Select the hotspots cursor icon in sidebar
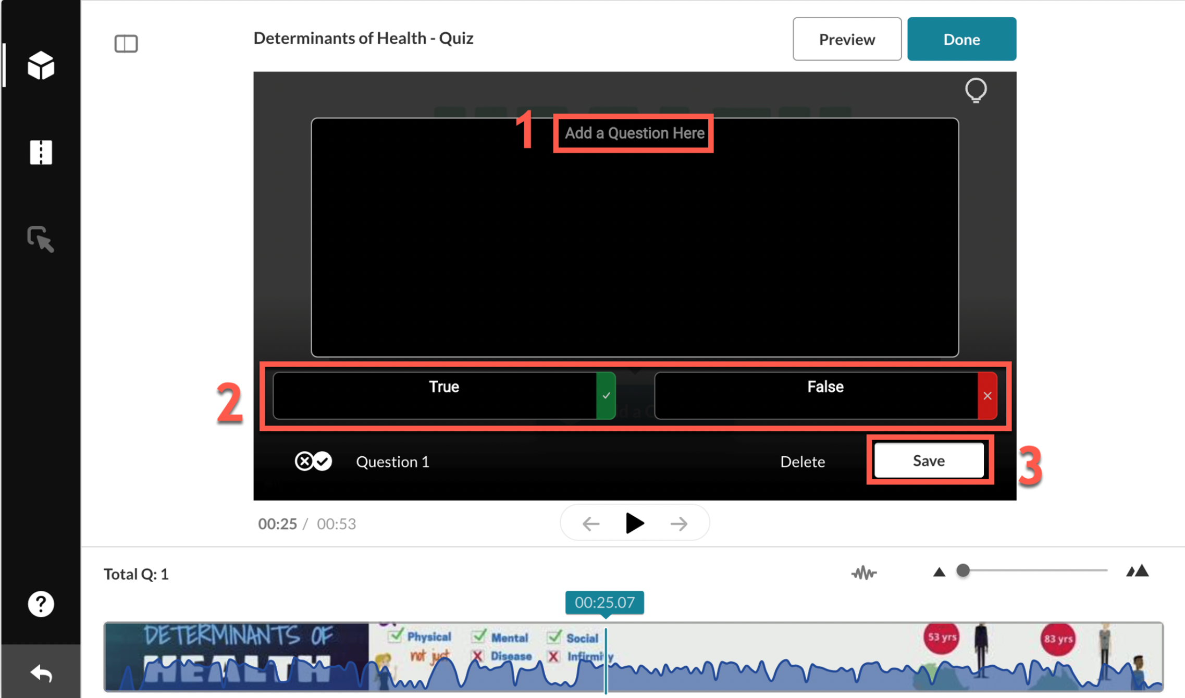The height and width of the screenshot is (698, 1185). coord(41,240)
